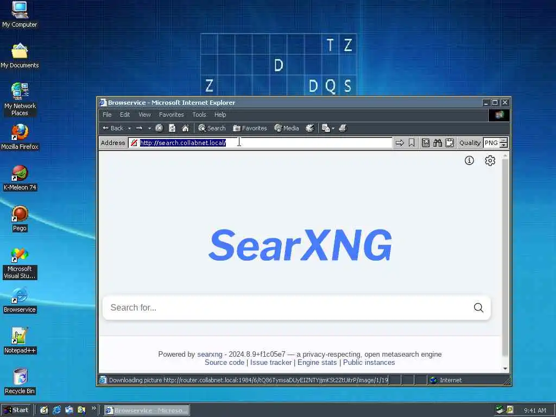Click the bookmark icon beside Go arrow
556x417 pixels.
pos(412,143)
